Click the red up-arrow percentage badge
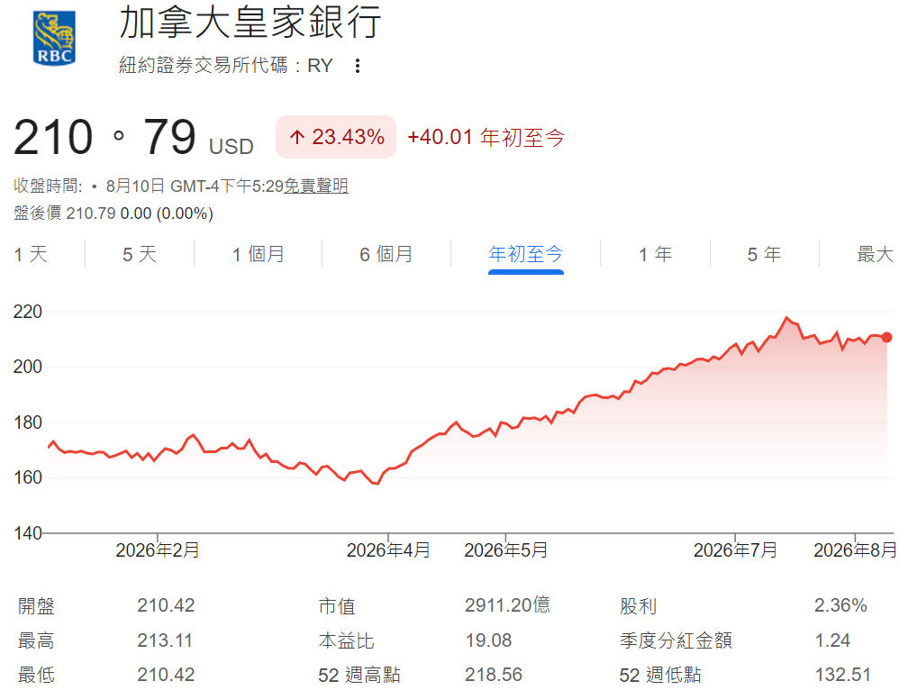899x690 pixels. (336, 137)
